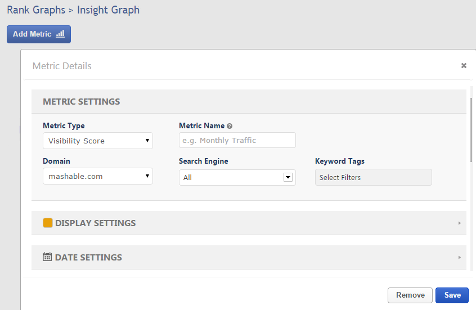Expand Date Settings using its right arrow
Image resolution: width=476 pixels, height=310 pixels.
459,258
